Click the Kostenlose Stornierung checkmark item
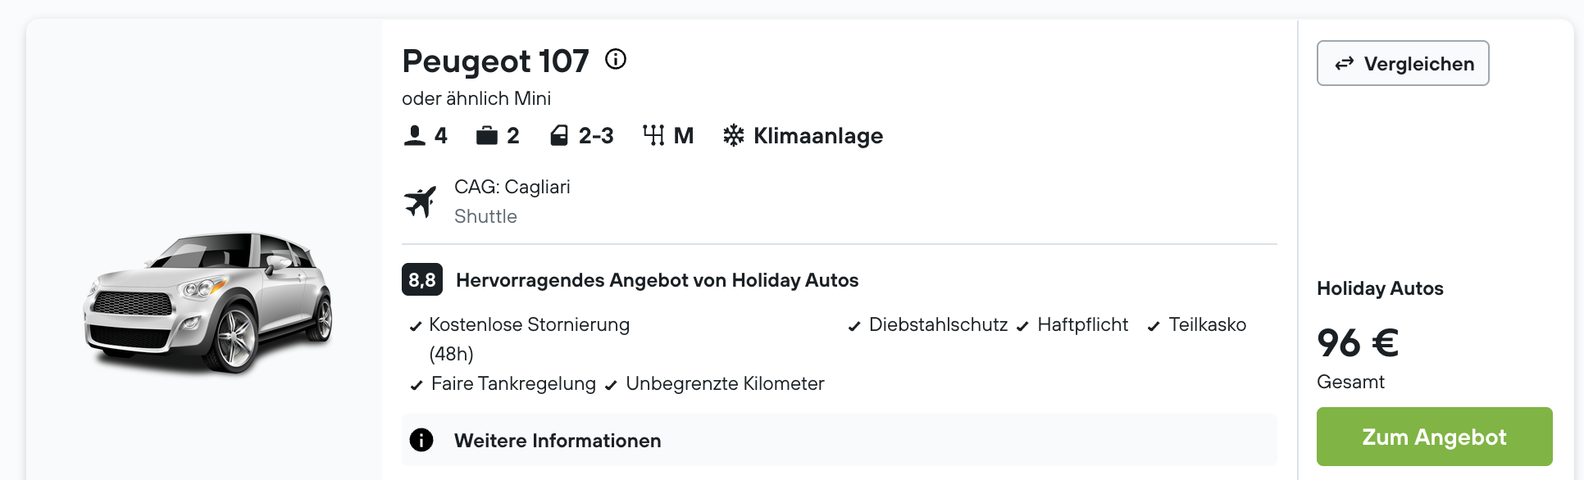Image resolution: width=1584 pixels, height=480 pixels. (520, 339)
